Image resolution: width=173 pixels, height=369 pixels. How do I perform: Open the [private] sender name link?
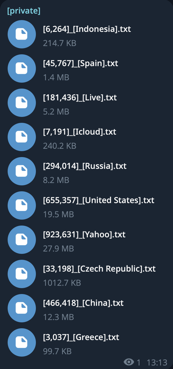point(24,11)
